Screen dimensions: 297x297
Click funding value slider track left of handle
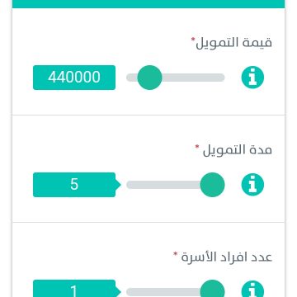(x=132, y=78)
